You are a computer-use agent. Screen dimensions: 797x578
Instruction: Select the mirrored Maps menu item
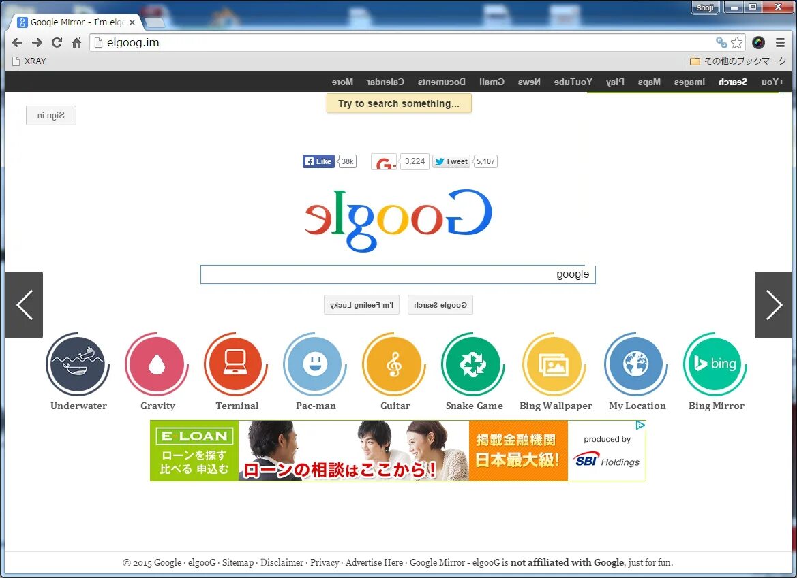[649, 82]
